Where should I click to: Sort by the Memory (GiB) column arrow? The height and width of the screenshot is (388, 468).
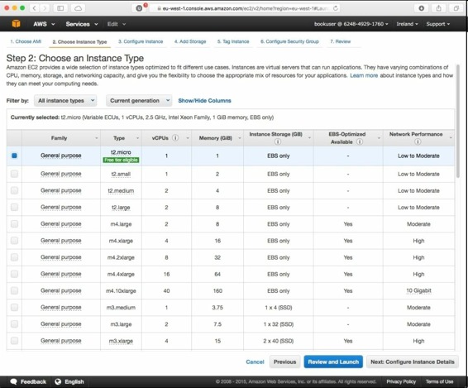coord(239,138)
